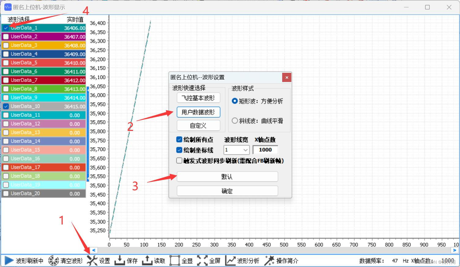Select 矩形波 radio button
This screenshot has width=460, height=267.
point(235,101)
